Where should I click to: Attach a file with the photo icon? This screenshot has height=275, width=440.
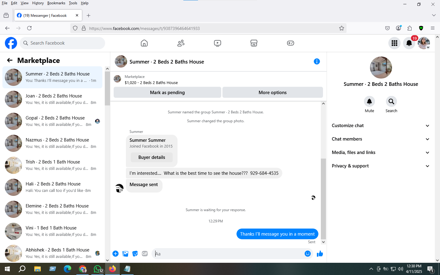(x=125, y=254)
